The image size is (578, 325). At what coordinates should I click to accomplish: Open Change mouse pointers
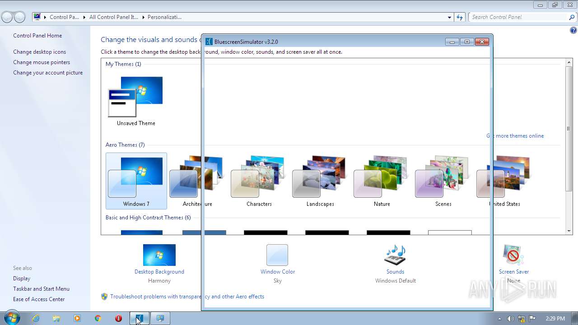tap(42, 62)
